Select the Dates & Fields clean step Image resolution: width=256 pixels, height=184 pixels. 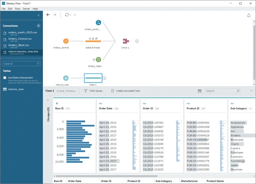pyautogui.click(x=93, y=41)
